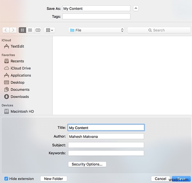192x183 pixels.
Task: Create a New Folder
Action: click(53, 179)
